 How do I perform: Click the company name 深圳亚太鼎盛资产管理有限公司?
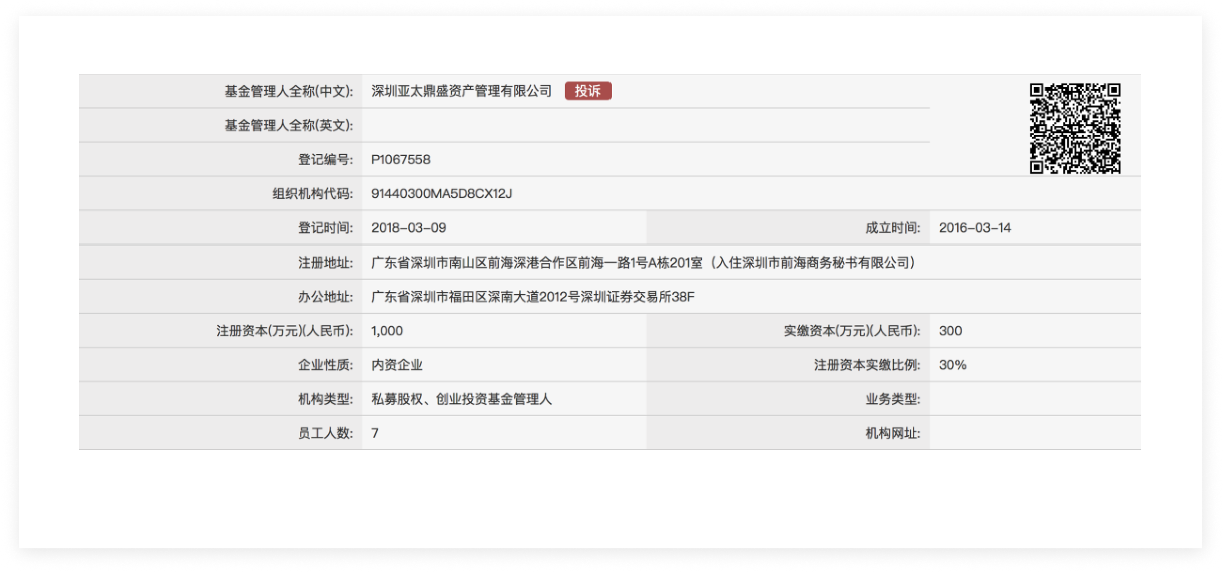pyautogui.click(x=461, y=91)
